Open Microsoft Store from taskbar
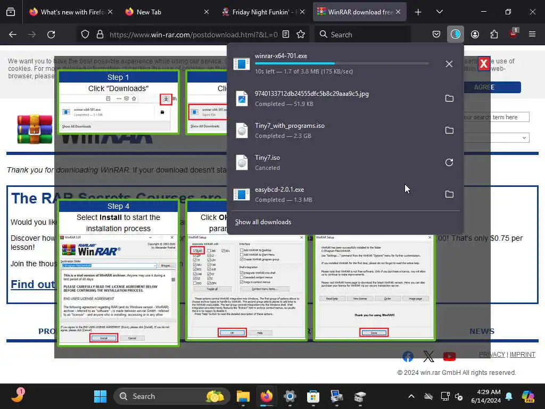 point(313,396)
